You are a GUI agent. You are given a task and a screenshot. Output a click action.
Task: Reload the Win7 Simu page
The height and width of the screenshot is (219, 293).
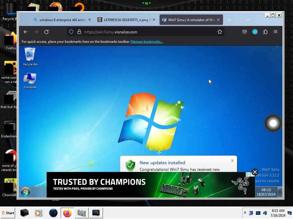[x=46, y=32]
